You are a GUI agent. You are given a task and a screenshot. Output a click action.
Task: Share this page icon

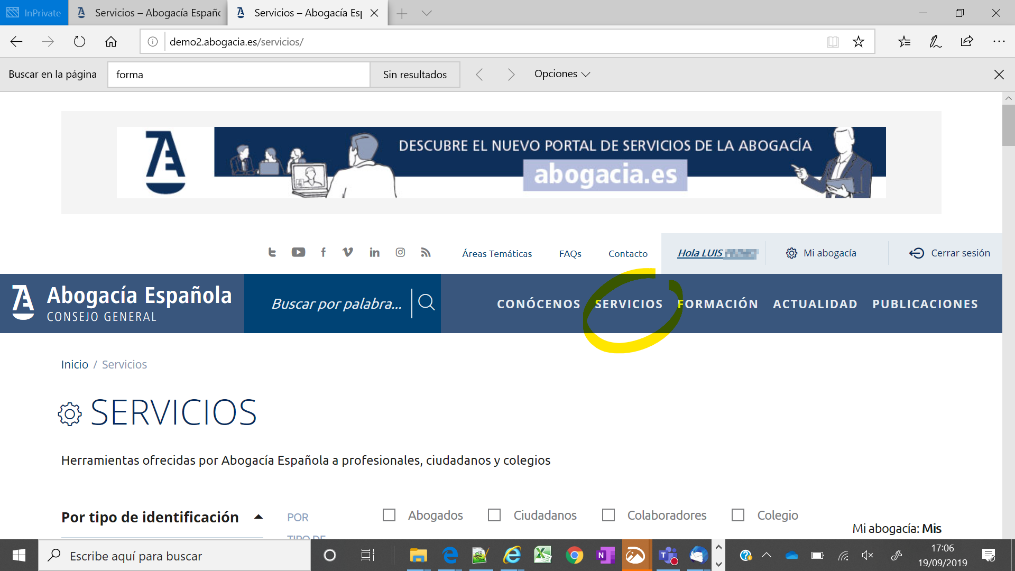pos(967,42)
